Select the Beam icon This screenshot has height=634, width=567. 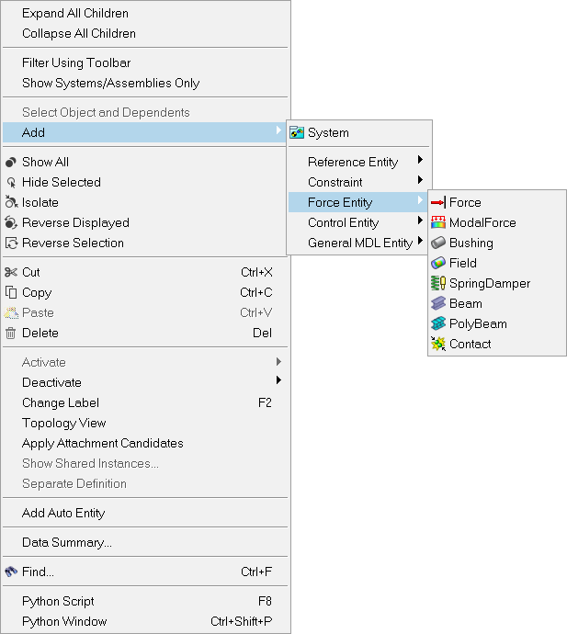(x=437, y=304)
